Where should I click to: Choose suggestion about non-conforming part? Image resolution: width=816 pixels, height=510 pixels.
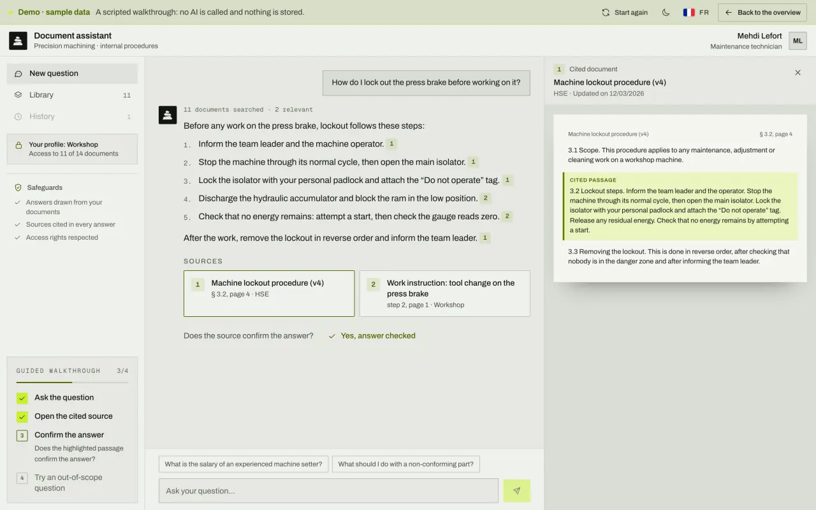pyautogui.click(x=405, y=464)
